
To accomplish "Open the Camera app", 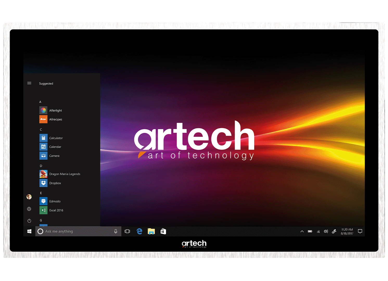I will 54,156.
